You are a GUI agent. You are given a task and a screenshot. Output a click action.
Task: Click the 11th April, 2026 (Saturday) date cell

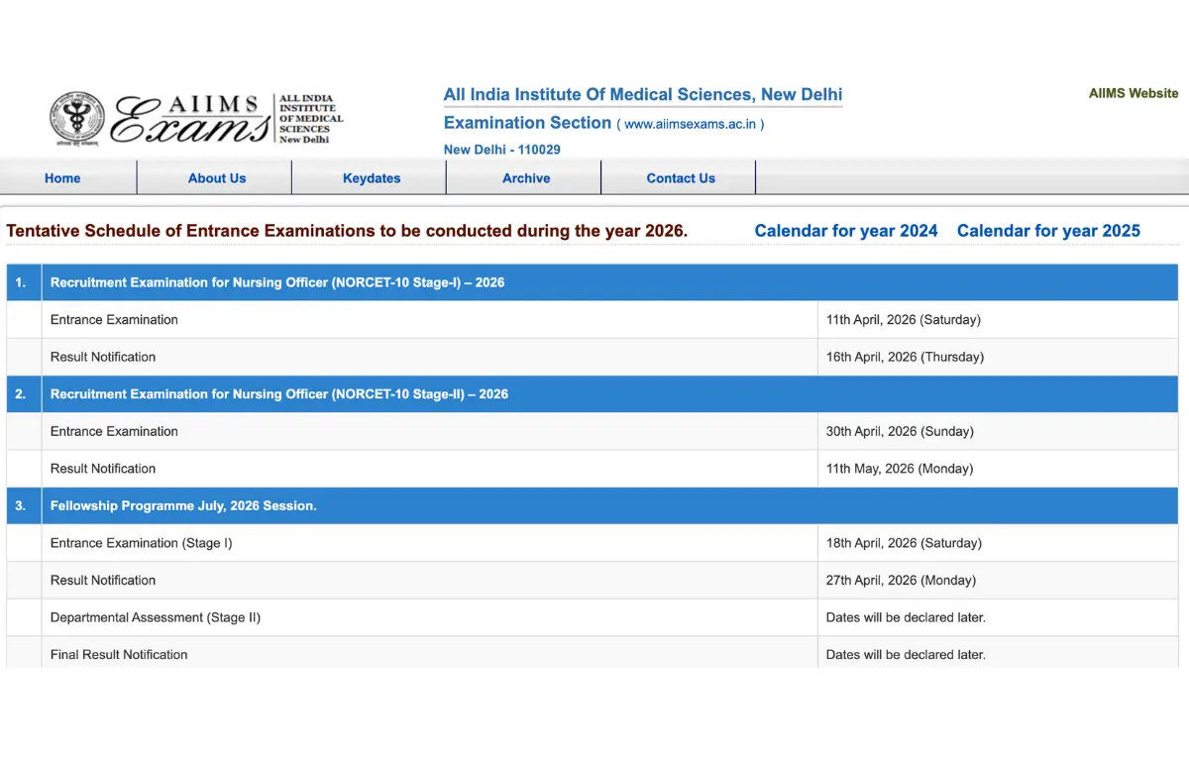(x=998, y=320)
